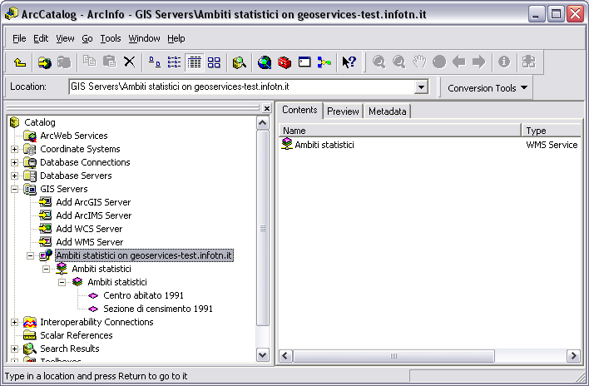This screenshot has height=386, width=589.
Task: Open the File menu
Action: (x=19, y=38)
